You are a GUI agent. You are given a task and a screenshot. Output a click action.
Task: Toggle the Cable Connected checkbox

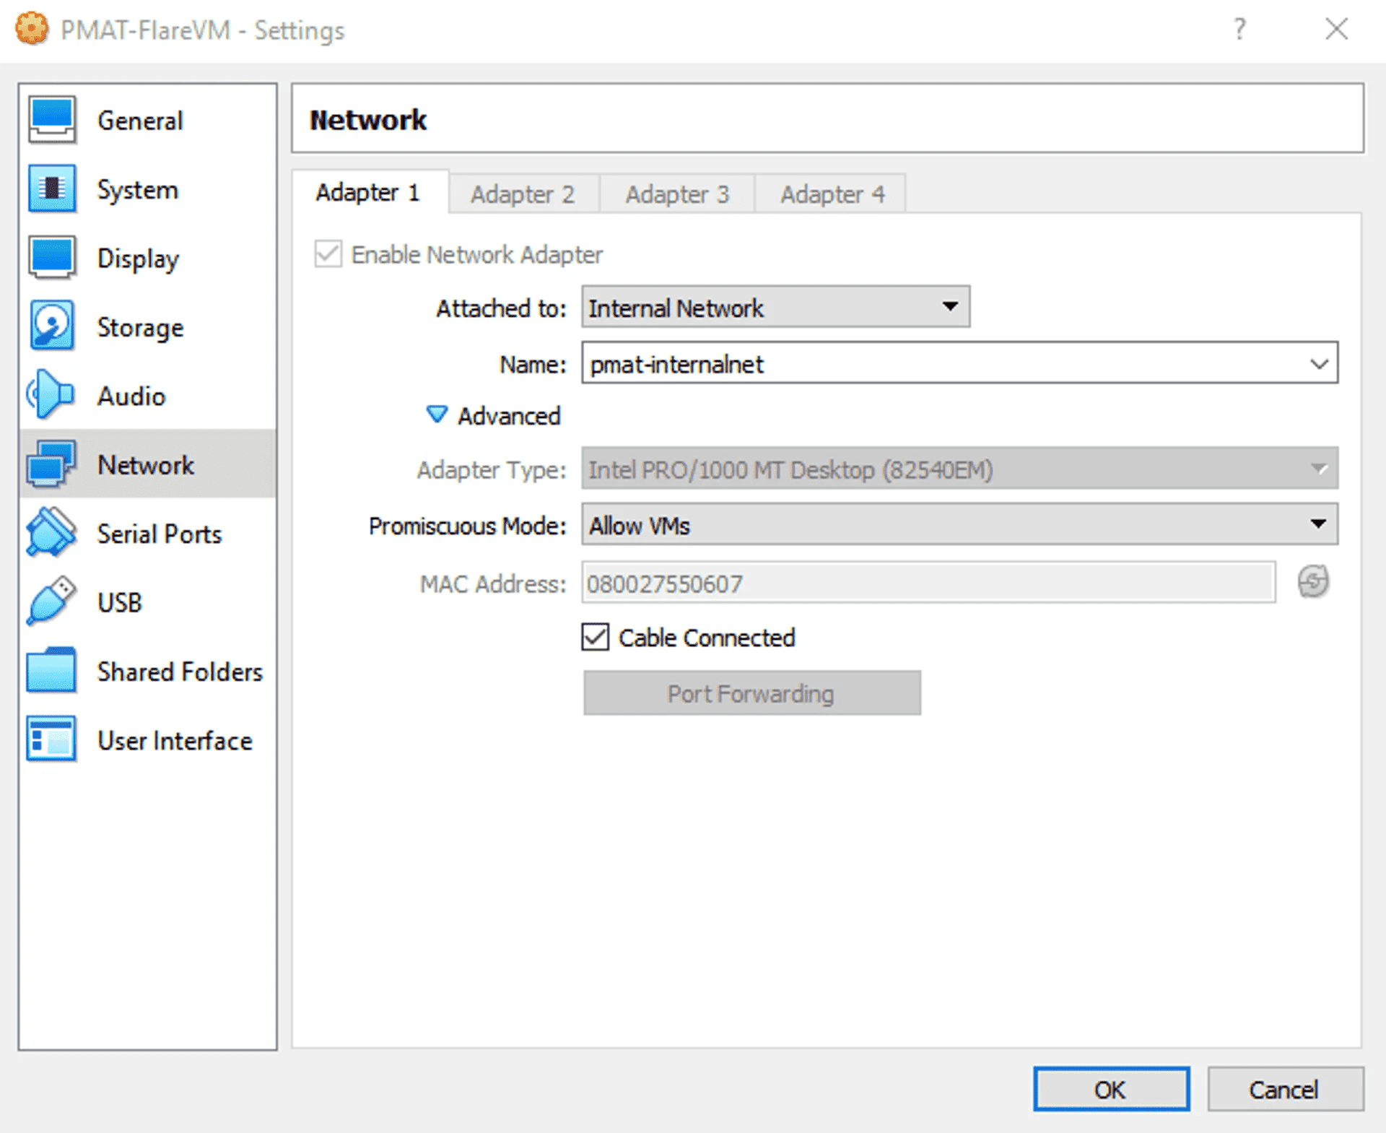(x=596, y=638)
